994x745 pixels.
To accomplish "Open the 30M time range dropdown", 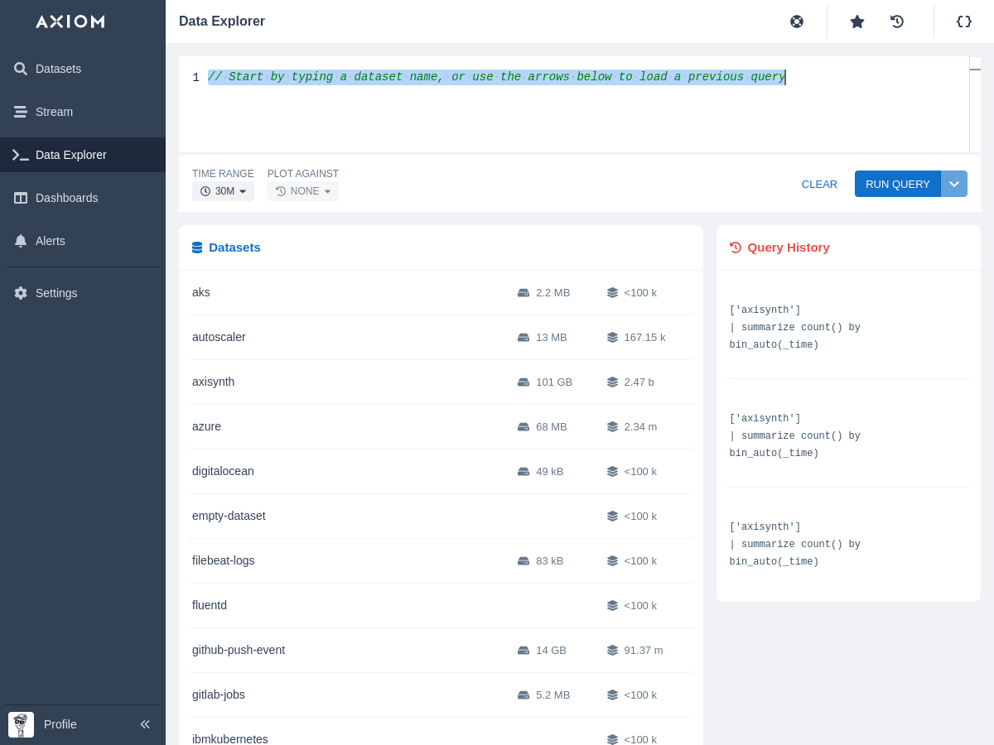I will pyautogui.click(x=223, y=191).
